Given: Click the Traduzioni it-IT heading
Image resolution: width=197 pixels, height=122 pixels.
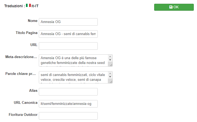Looking at the screenshot, I should 21,6.
